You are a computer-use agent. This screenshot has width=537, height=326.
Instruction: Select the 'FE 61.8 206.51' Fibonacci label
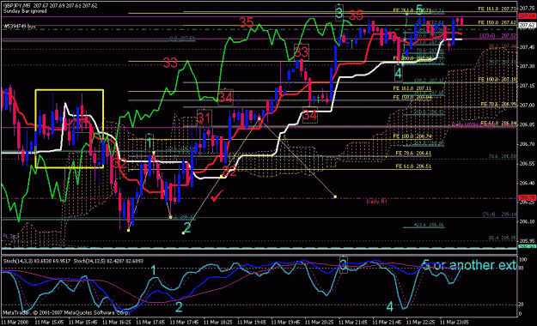pos(413,166)
